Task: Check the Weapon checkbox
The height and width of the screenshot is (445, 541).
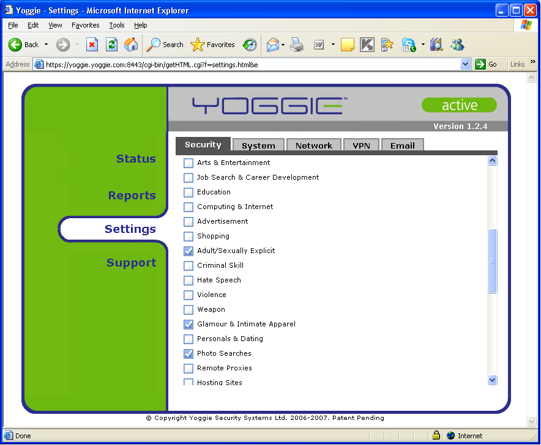Action: click(x=188, y=309)
